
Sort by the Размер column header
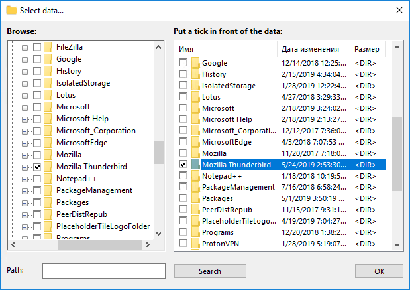[x=368, y=49]
